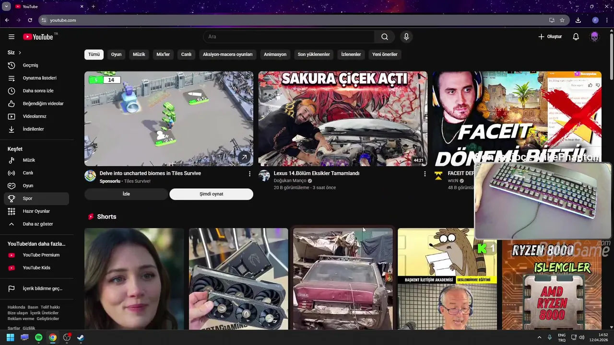Open YouTube Premium link

[36, 255]
